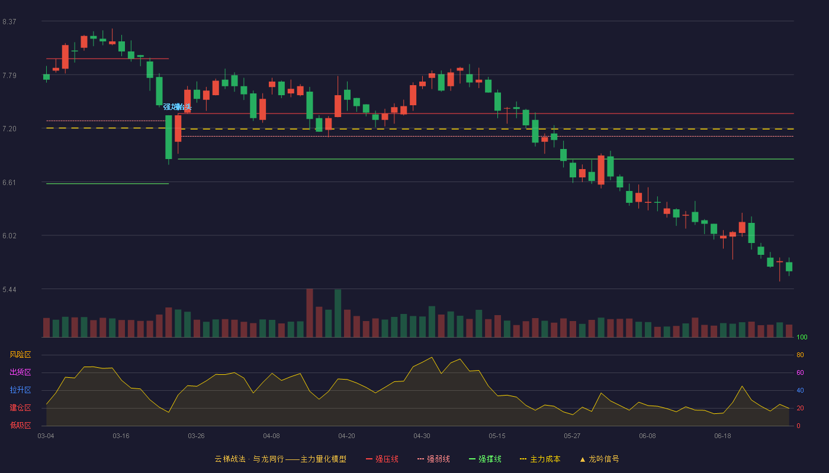Toggle the 强压线 legend entry
This screenshot has height=473, width=829.
coord(382,459)
